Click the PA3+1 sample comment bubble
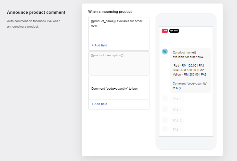Image resolution: width=237 pixels, height=161 pixels. pos(177,110)
